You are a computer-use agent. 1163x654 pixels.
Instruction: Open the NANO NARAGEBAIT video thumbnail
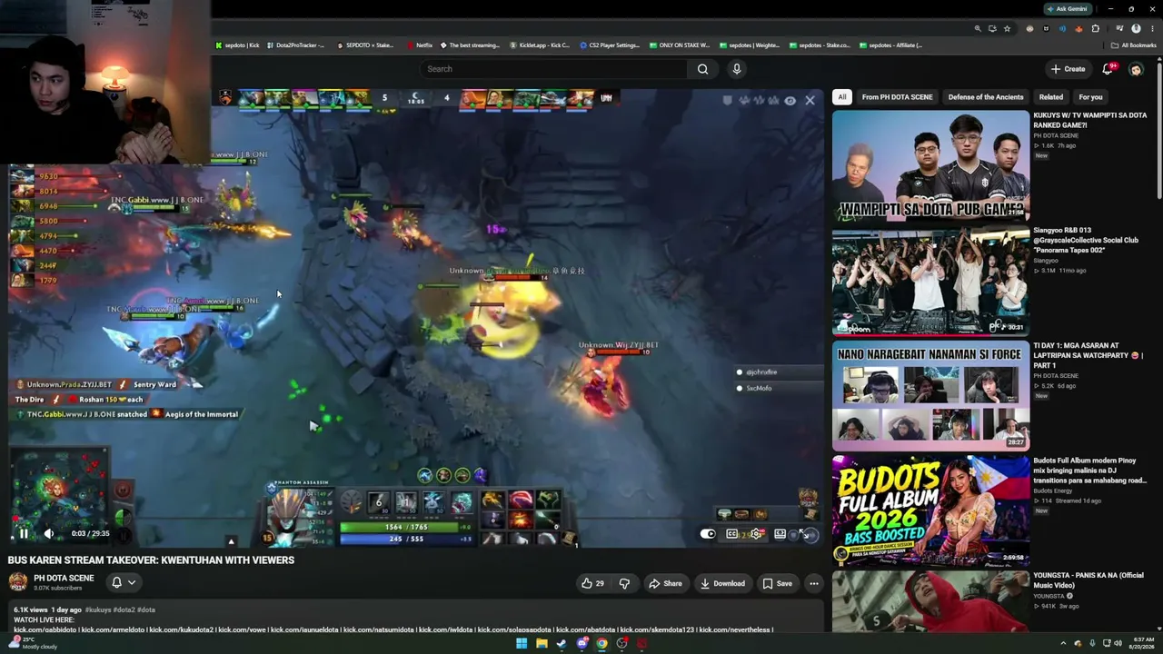(930, 396)
